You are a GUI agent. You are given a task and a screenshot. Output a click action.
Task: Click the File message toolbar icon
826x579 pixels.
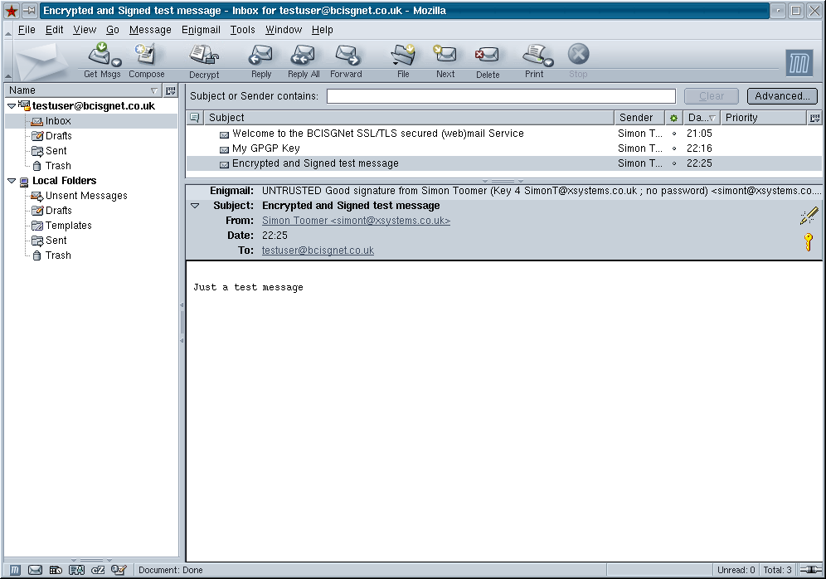pyautogui.click(x=403, y=54)
